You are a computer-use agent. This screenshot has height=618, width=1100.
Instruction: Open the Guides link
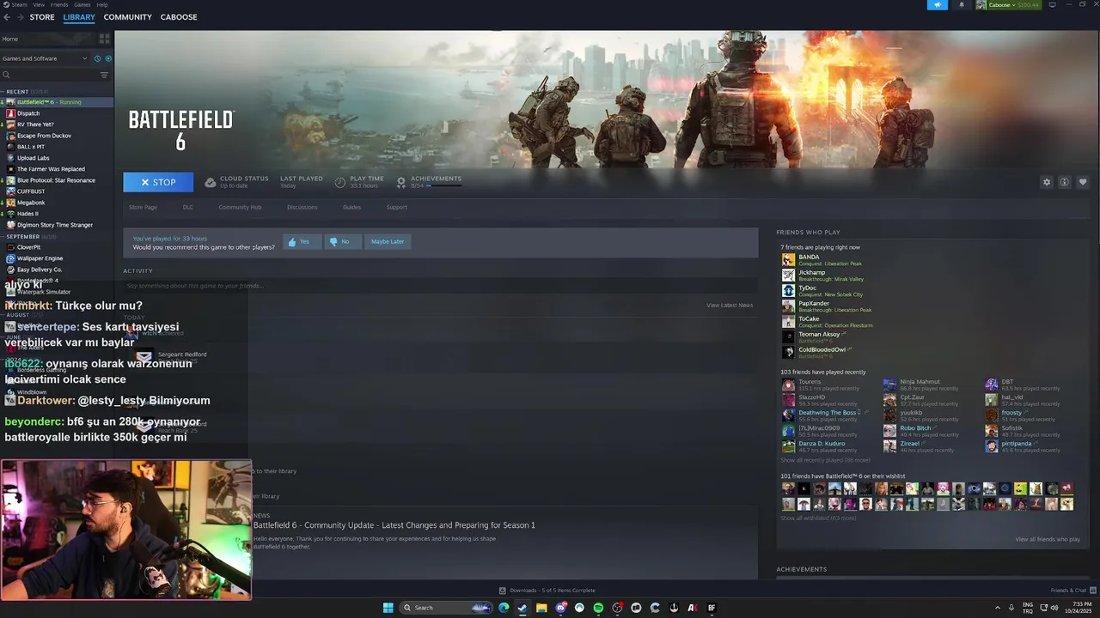(x=351, y=207)
